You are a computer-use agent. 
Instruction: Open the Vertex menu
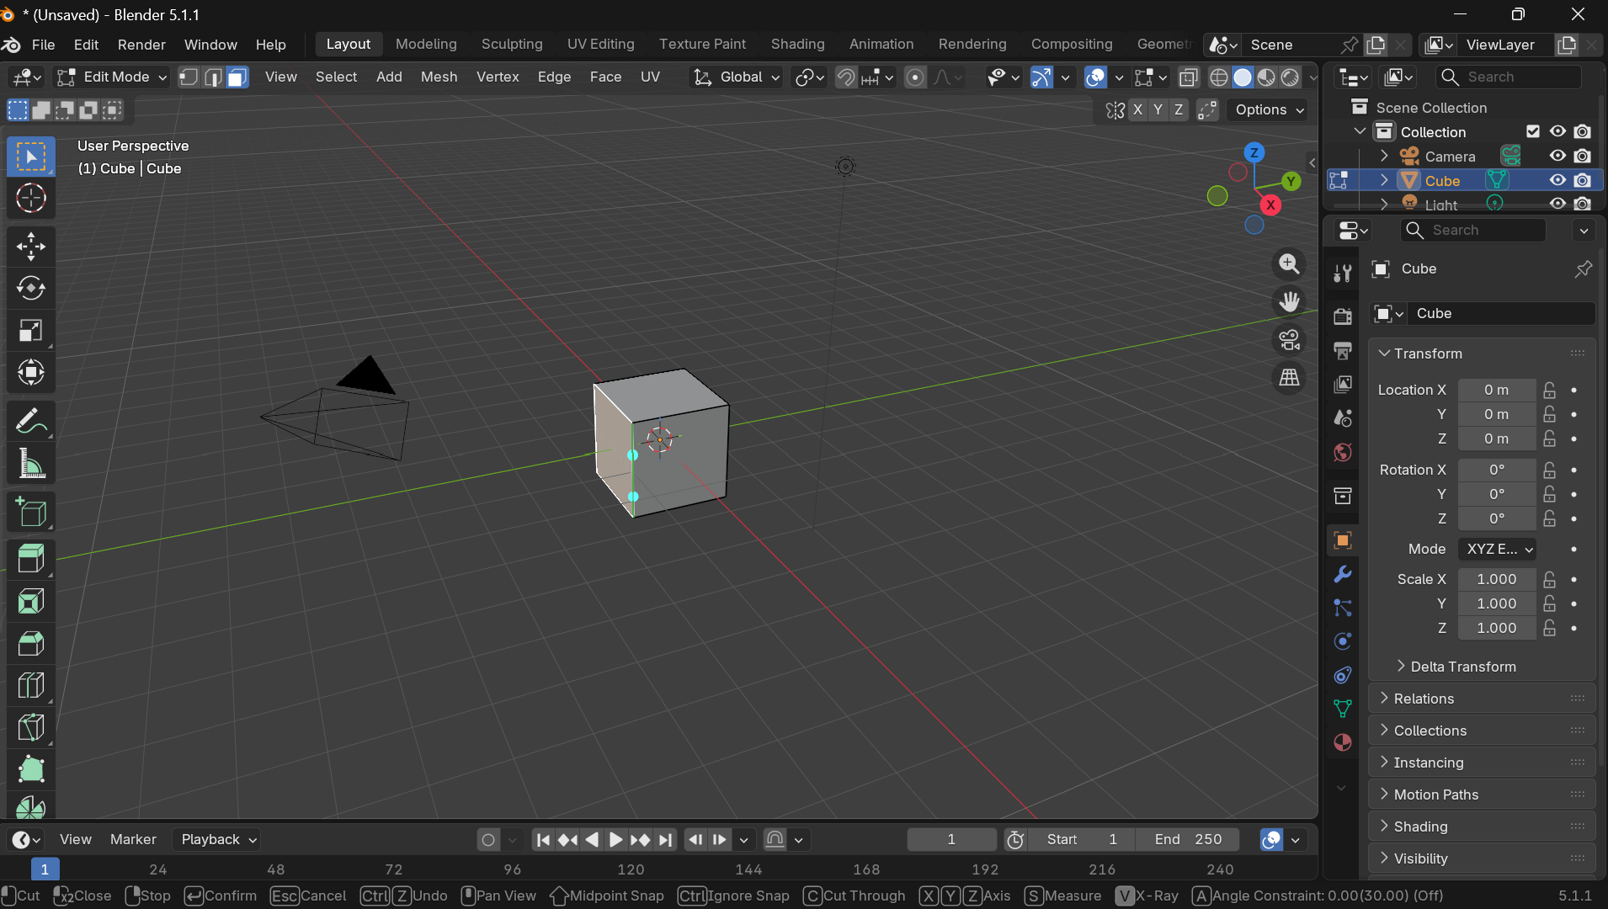(498, 77)
